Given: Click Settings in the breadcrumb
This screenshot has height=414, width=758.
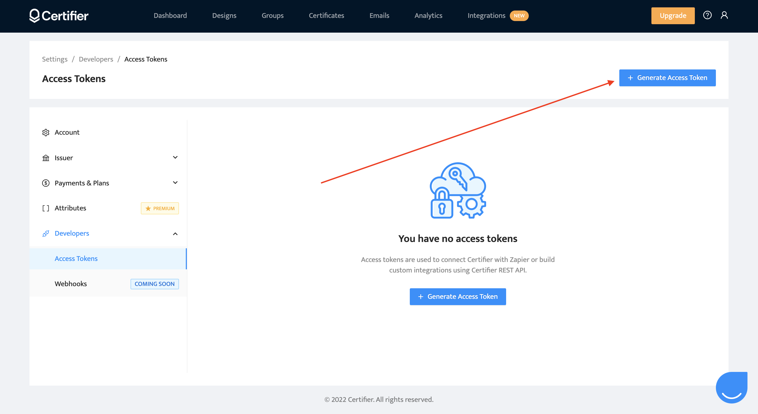Looking at the screenshot, I should click(x=55, y=59).
